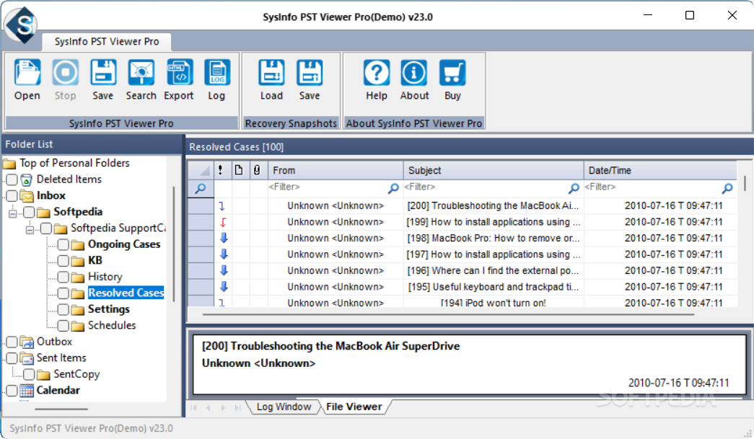Image resolution: width=754 pixels, height=439 pixels.
Task: Check the SentCopy folder checkbox
Action: click(x=29, y=375)
